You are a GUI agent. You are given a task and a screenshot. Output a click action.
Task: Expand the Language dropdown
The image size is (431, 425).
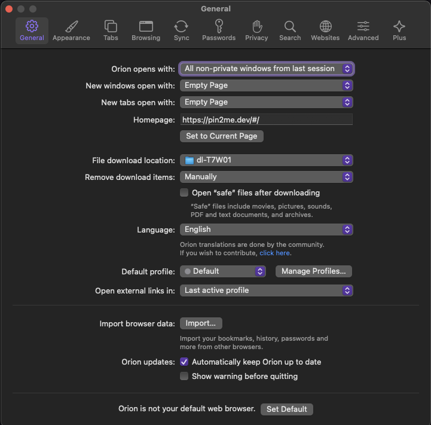[267, 230]
